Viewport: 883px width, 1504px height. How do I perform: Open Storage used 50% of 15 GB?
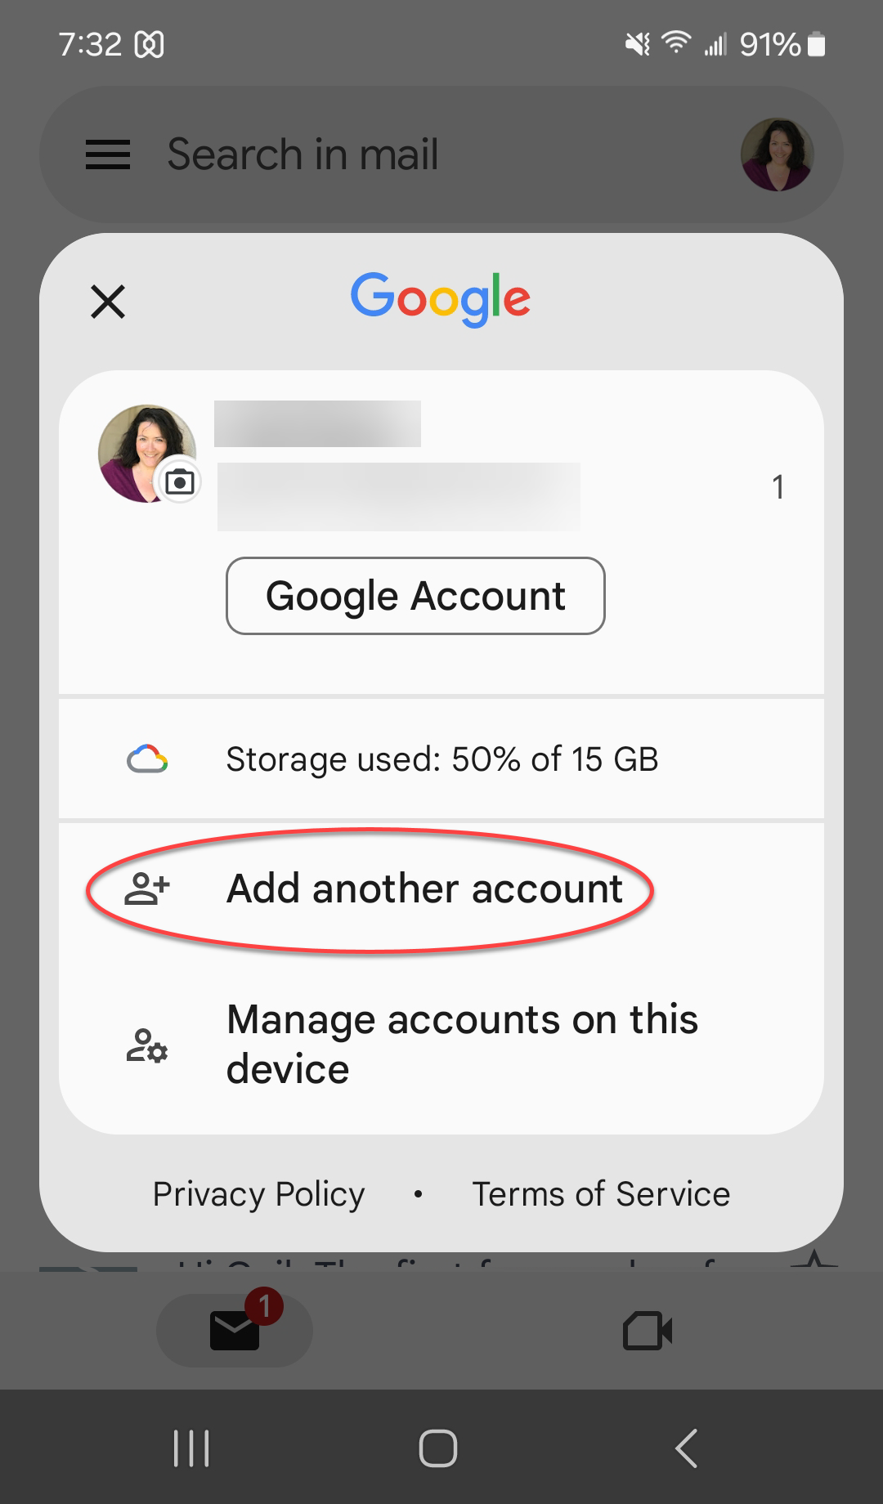(x=441, y=759)
